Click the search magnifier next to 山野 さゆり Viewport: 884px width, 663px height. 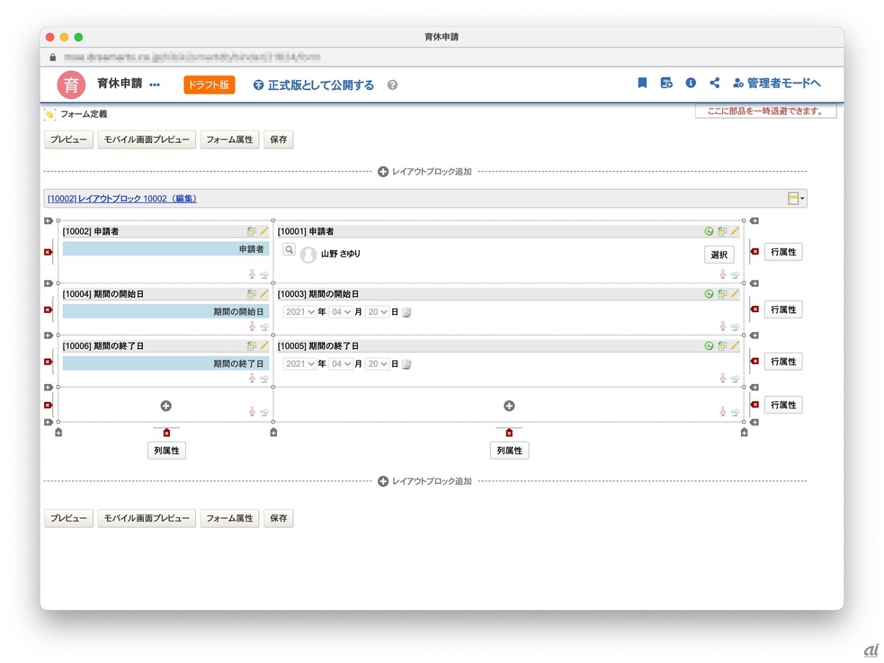[289, 250]
